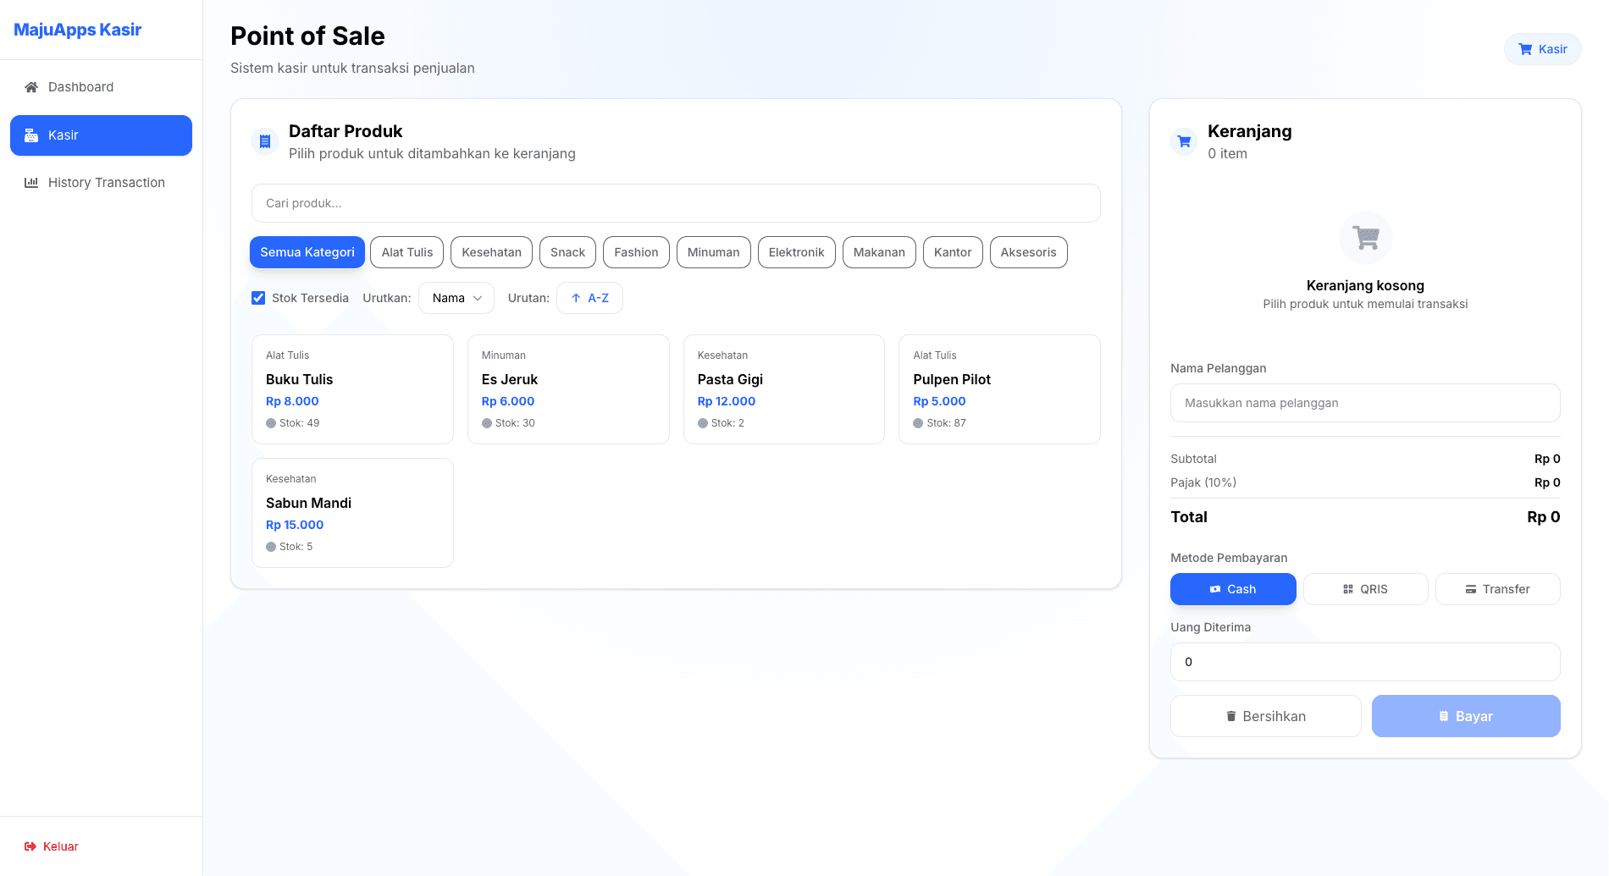Click the Daftar Produk list icon

point(265,141)
